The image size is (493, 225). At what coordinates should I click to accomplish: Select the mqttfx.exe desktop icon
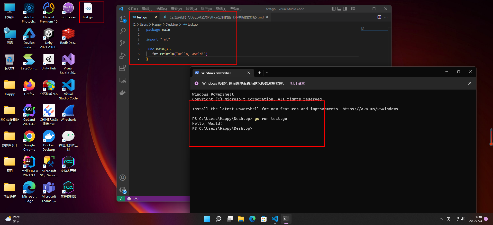68,10
